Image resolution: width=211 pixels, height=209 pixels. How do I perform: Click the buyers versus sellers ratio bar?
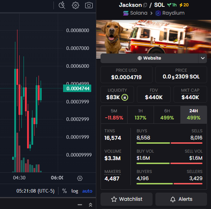169,184
